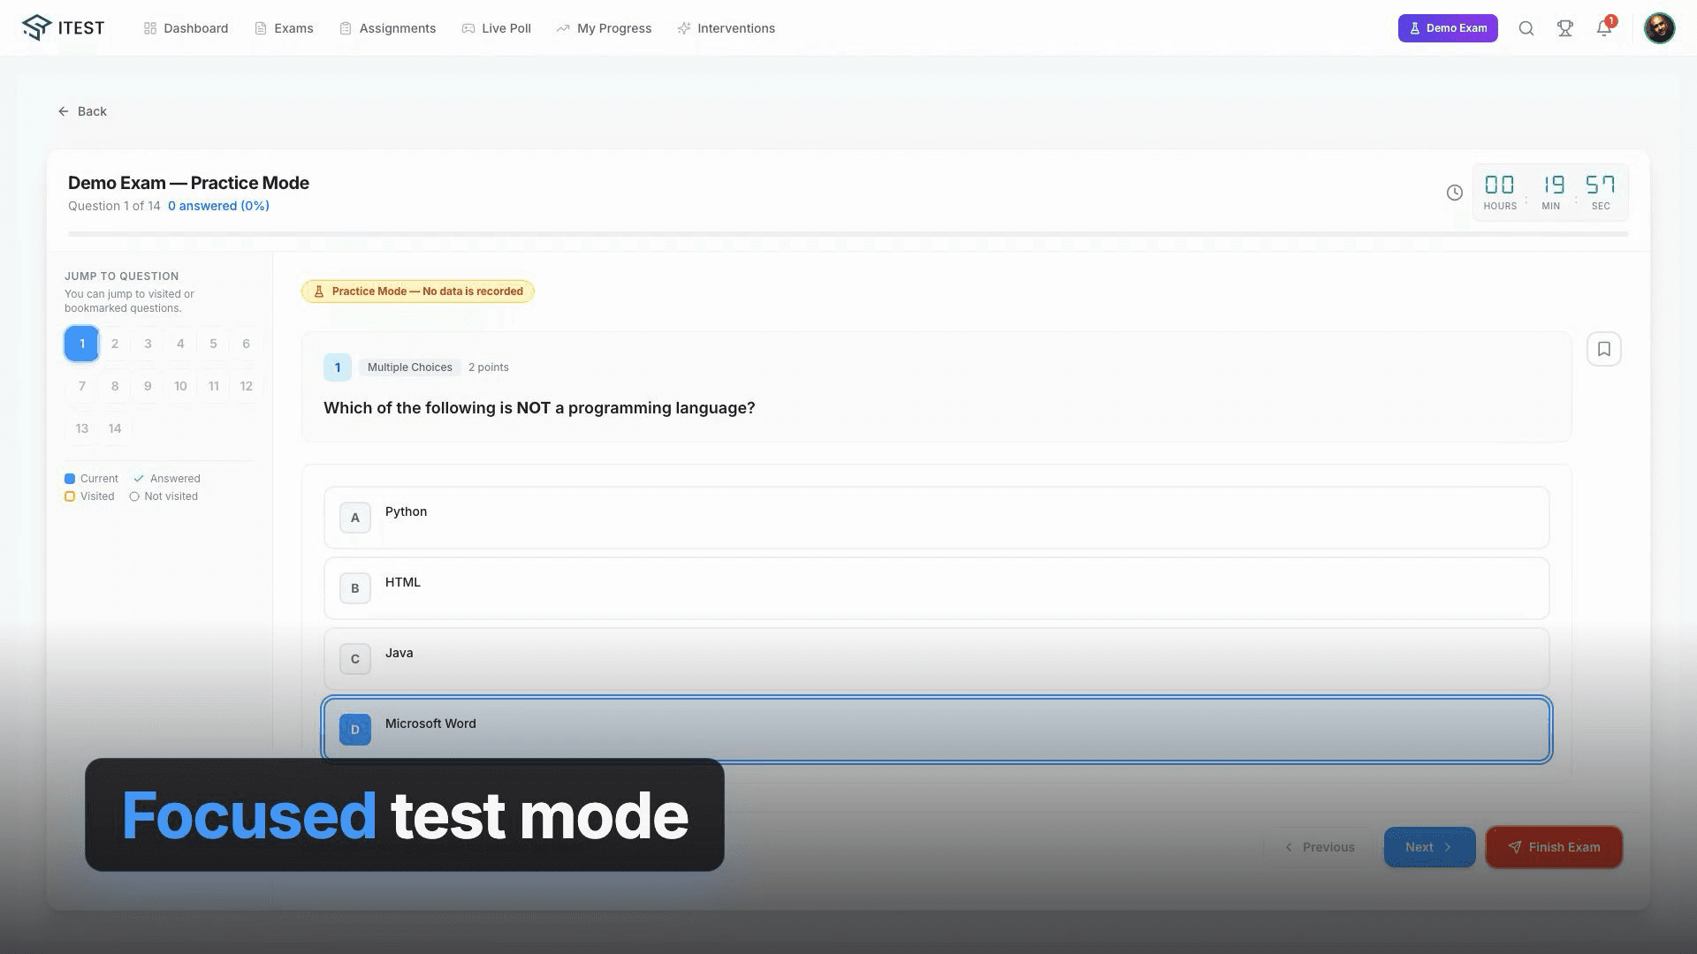Jump to question 14
This screenshot has height=954, width=1697.
[115, 428]
